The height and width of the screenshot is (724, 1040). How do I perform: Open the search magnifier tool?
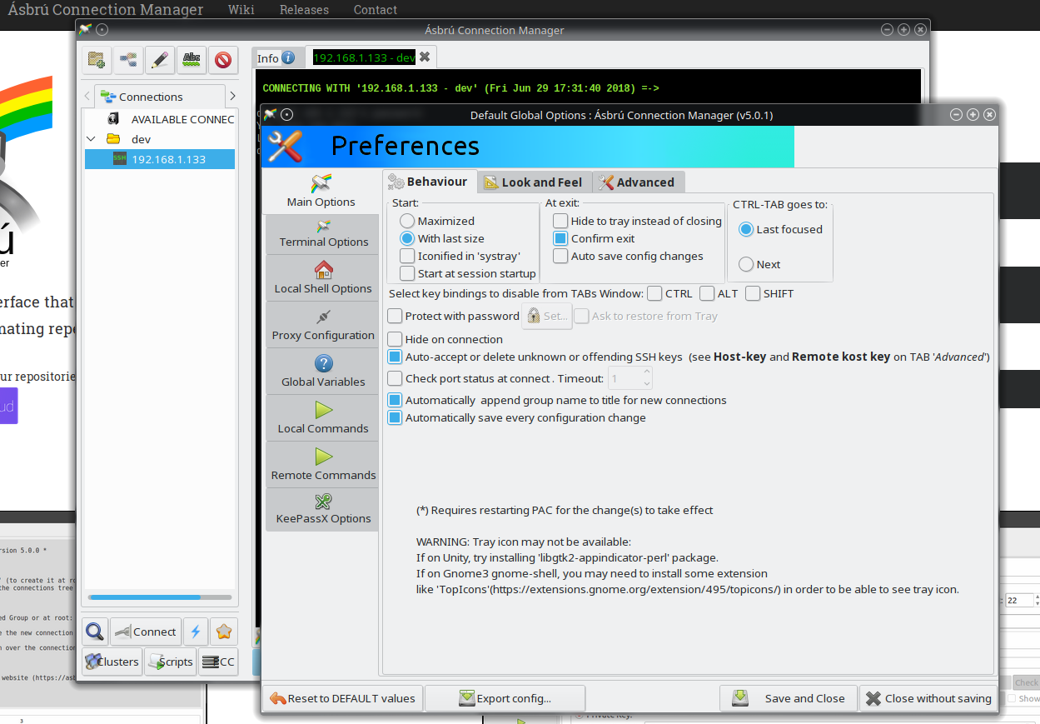94,632
